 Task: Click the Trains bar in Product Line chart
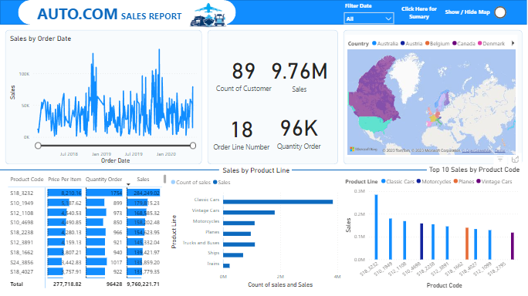[226, 266]
